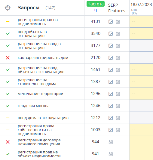Click image SERP icon in row with 3177
Screen dimensions: 153x160
point(111,46)
